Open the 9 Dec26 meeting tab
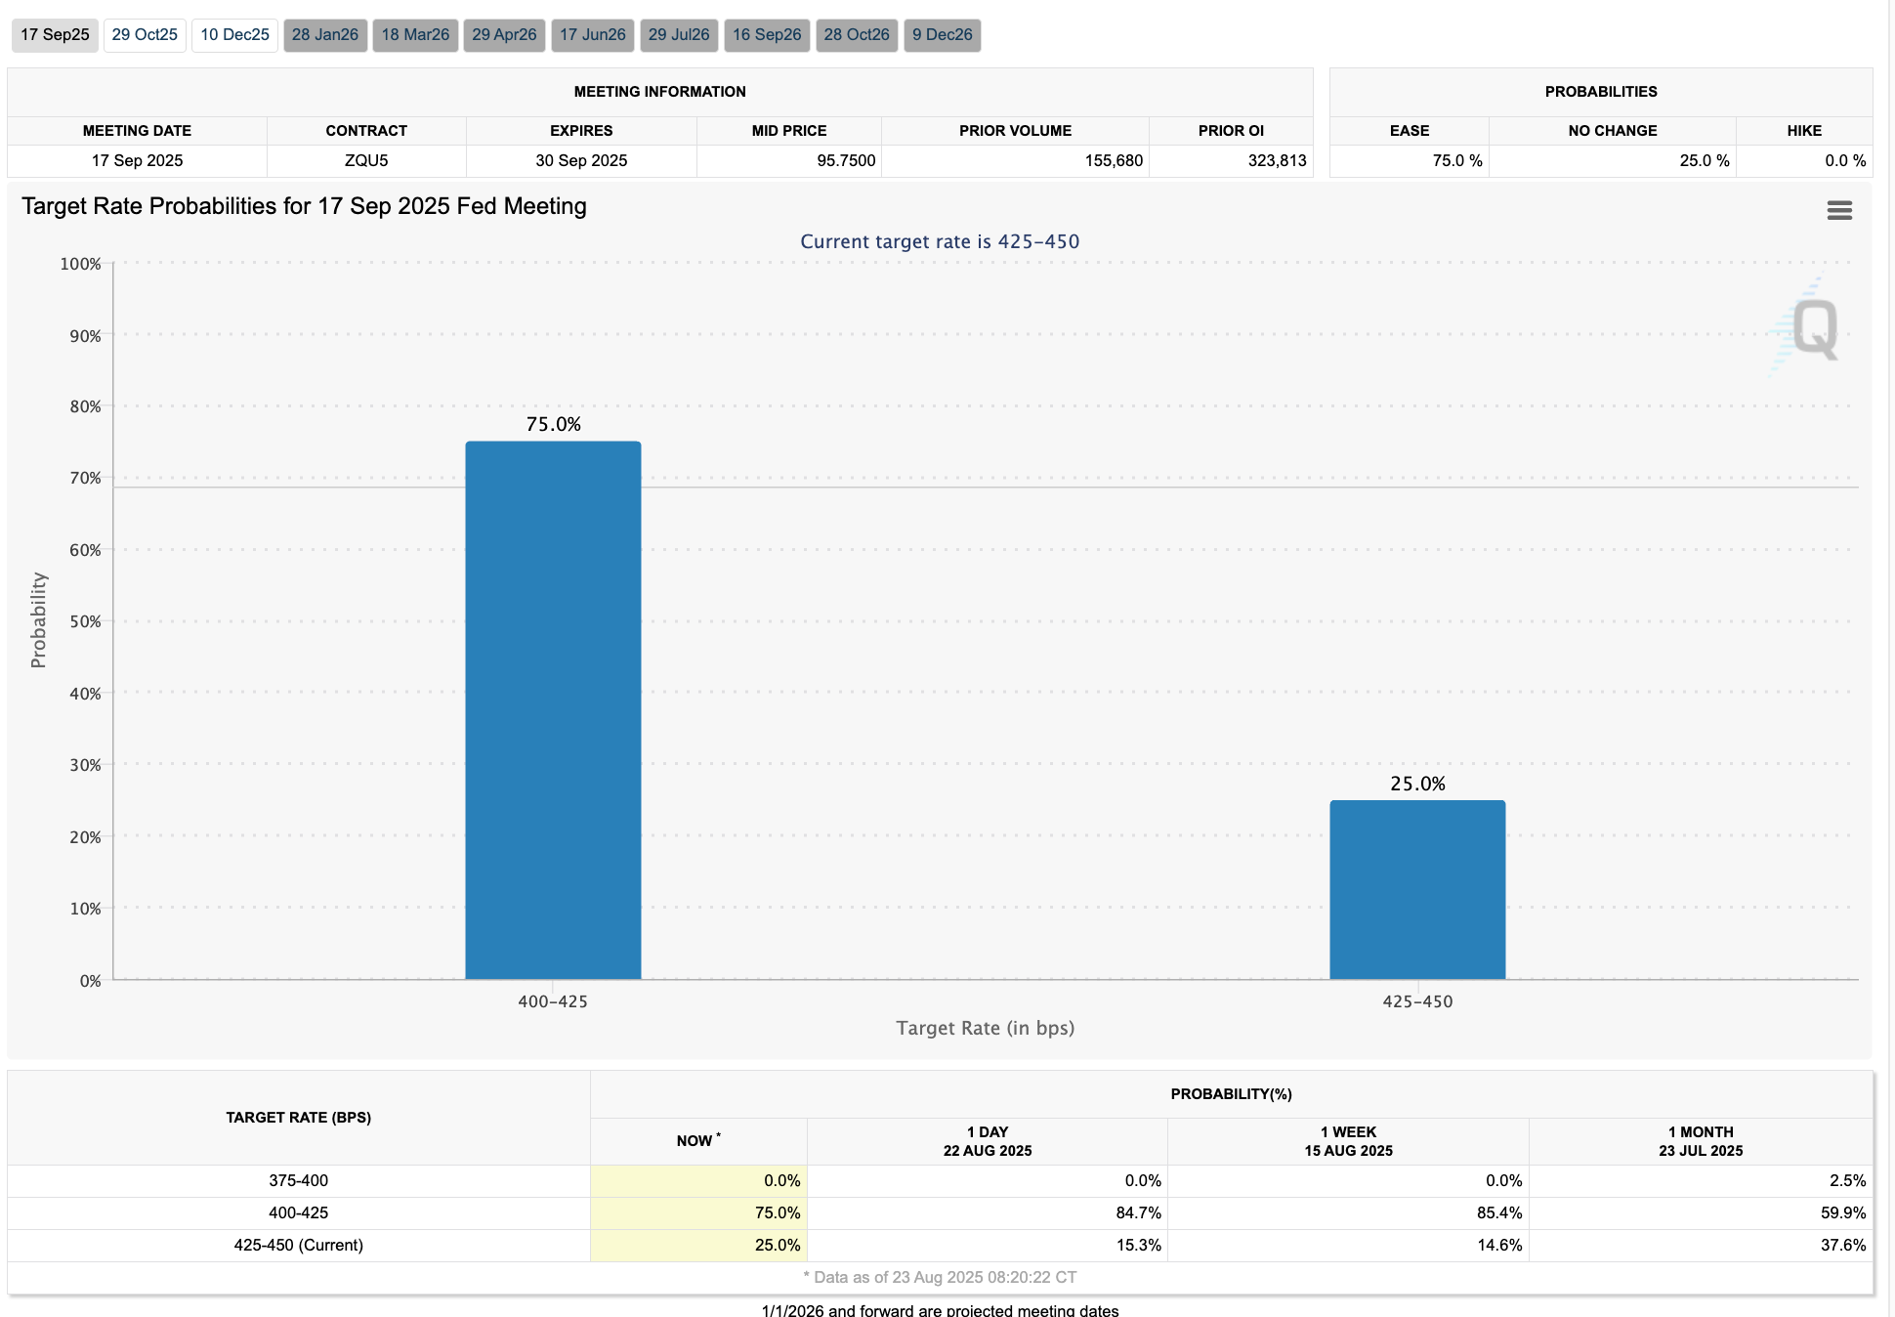 942,35
